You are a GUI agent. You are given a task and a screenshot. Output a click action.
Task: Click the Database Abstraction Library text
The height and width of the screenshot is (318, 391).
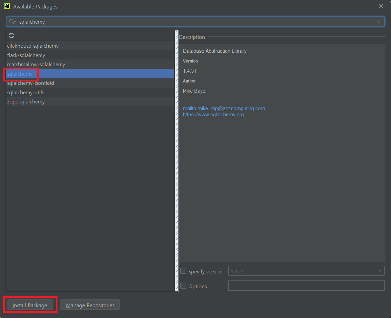(215, 51)
